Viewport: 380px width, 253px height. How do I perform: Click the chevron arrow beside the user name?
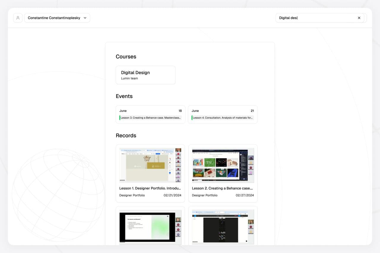click(x=85, y=18)
